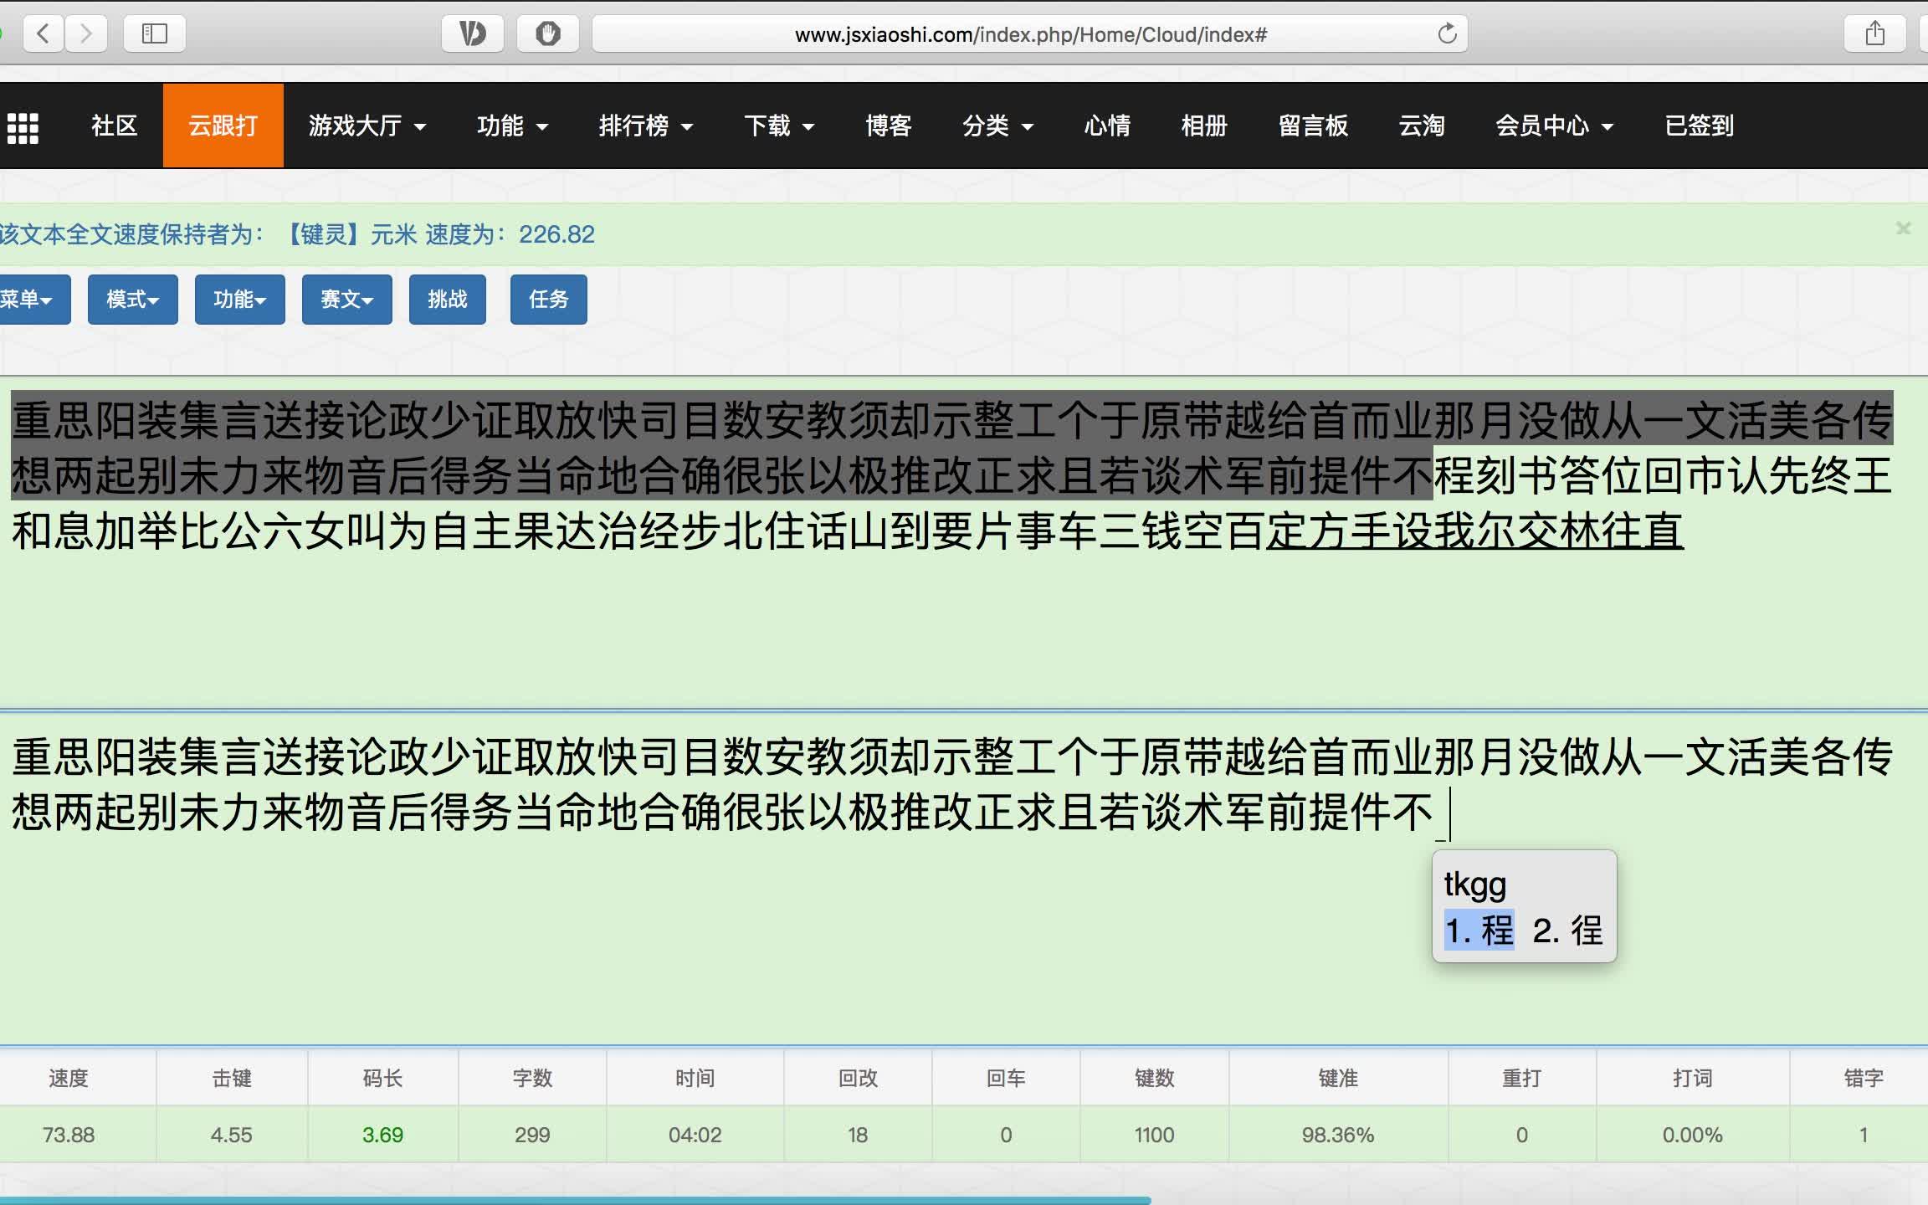The width and height of the screenshot is (1928, 1205).
Task: Select candidate 1 程 in IME popup
Action: [1479, 931]
